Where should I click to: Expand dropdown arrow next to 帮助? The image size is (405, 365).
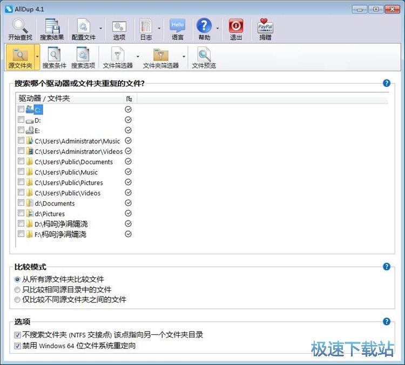[218, 29]
